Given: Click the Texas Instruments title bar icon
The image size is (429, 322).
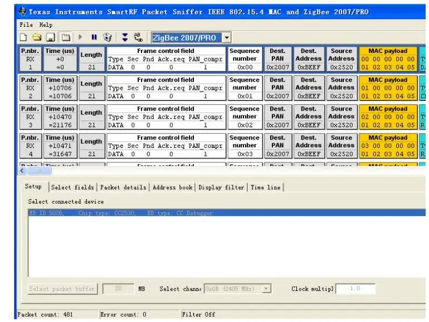Looking at the screenshot, I should (22, 12).
